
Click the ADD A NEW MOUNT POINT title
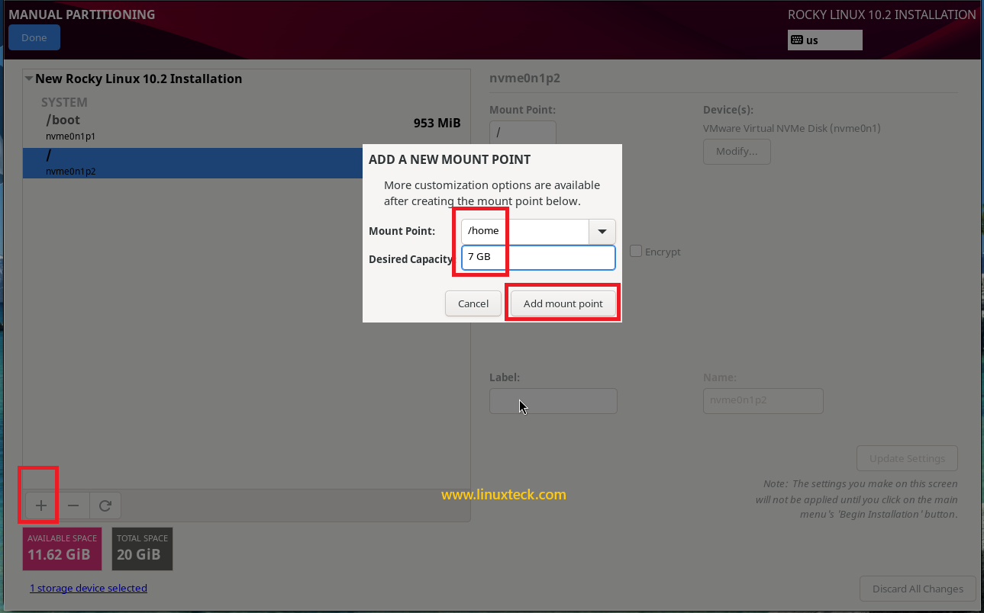450,159
